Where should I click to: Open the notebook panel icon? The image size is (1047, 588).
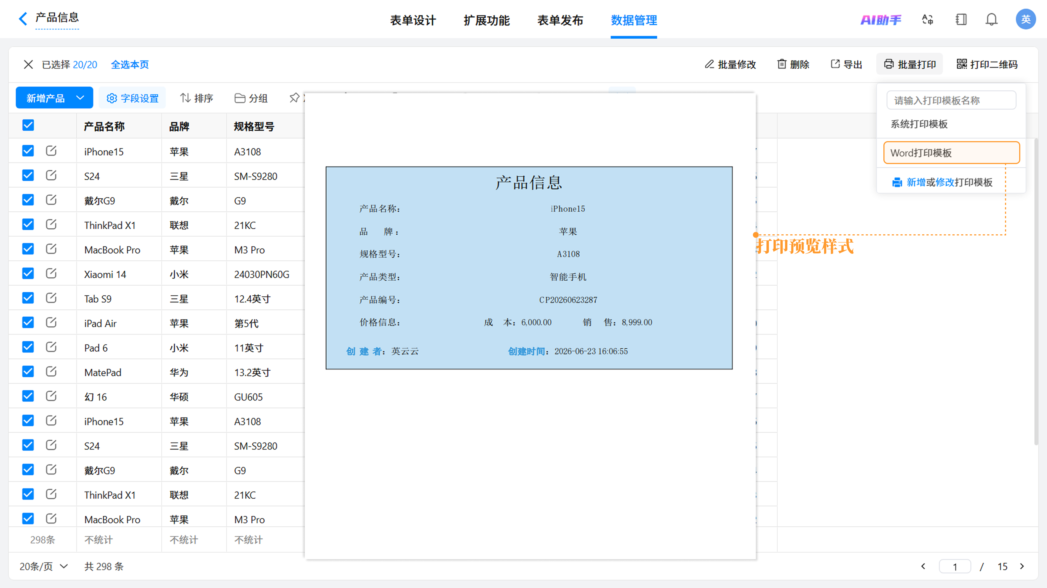961,20
